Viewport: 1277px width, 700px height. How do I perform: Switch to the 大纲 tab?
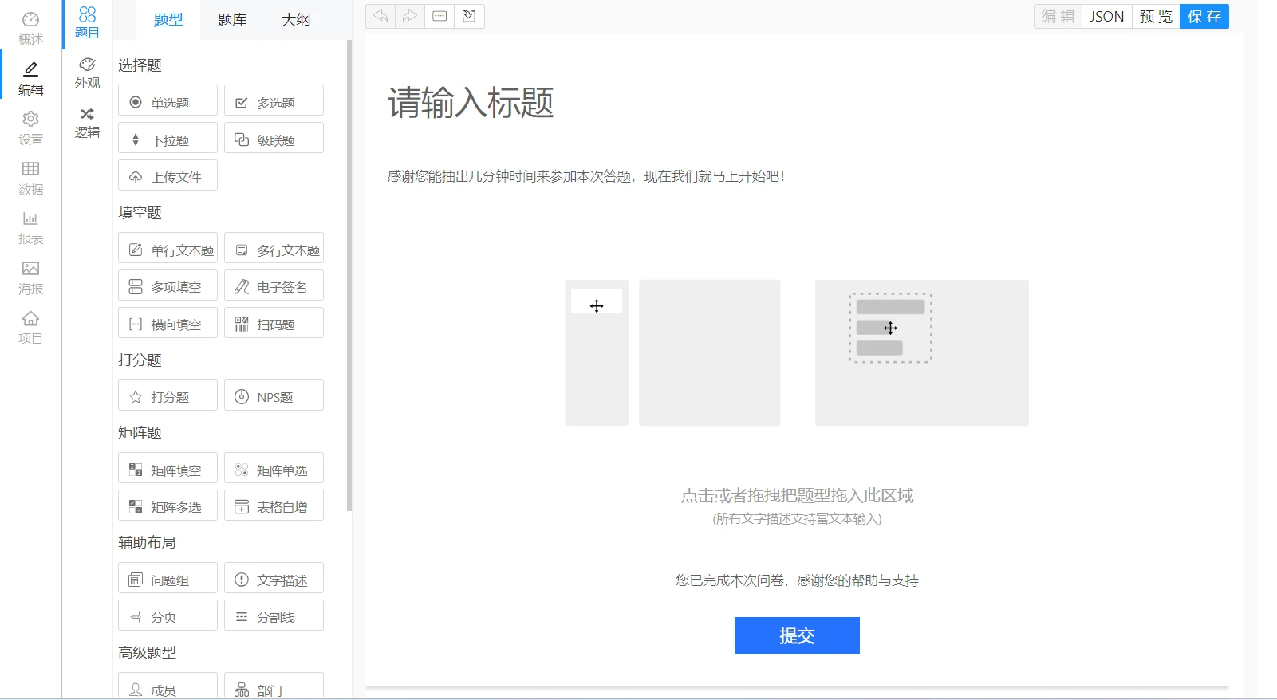pyautogui.click(x=296, y=20)
